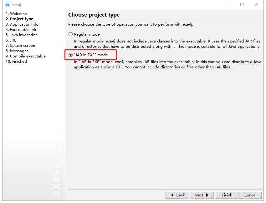
Task: Minimize the exe4j window
Action: click(x=228, y=5)
